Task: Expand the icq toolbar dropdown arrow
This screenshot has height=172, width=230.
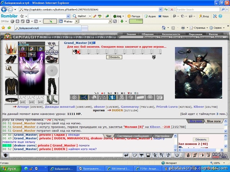Action: [x=123, y=16]
